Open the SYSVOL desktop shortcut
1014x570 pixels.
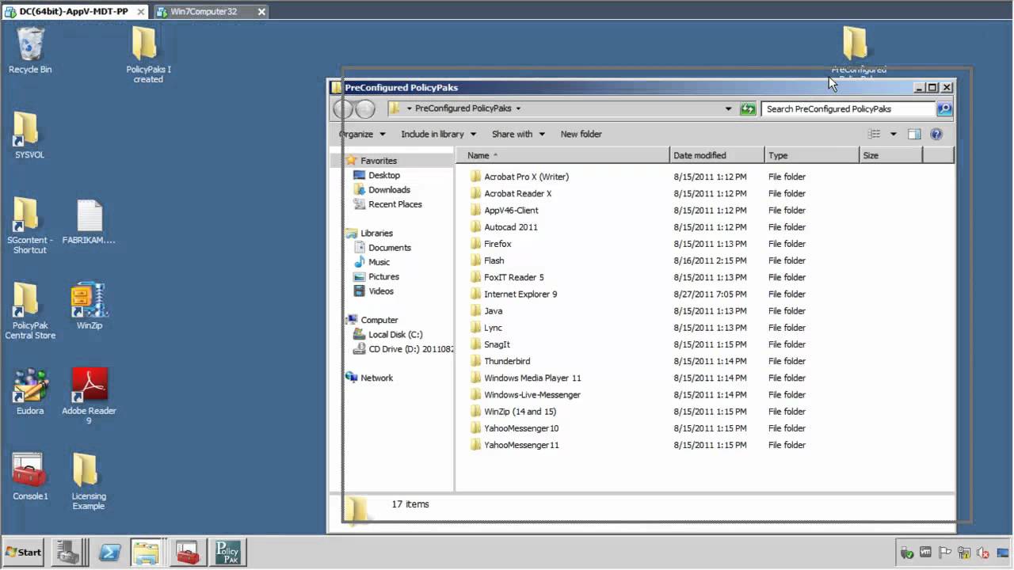click(x=29, y=135)
